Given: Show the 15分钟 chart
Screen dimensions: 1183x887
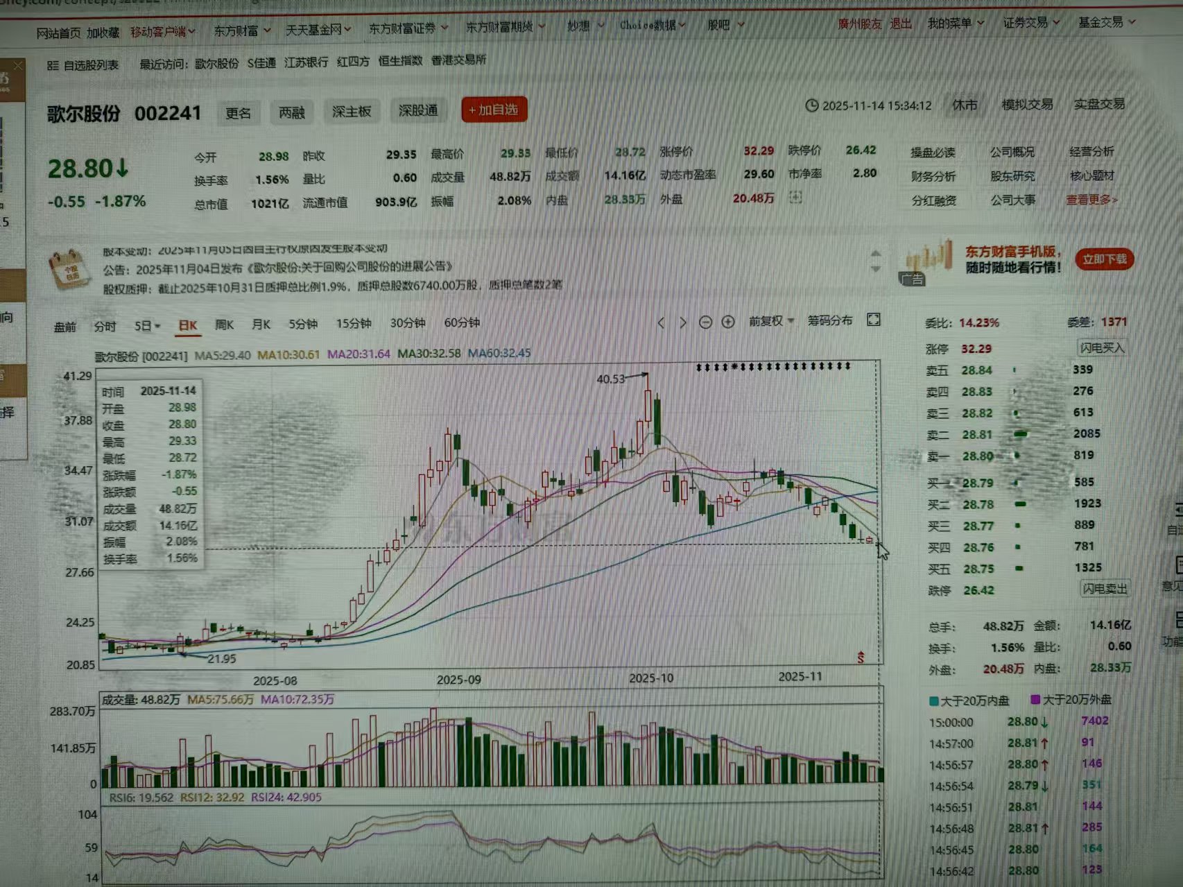Looking at the screenshot, I should [x=354, y=323].
